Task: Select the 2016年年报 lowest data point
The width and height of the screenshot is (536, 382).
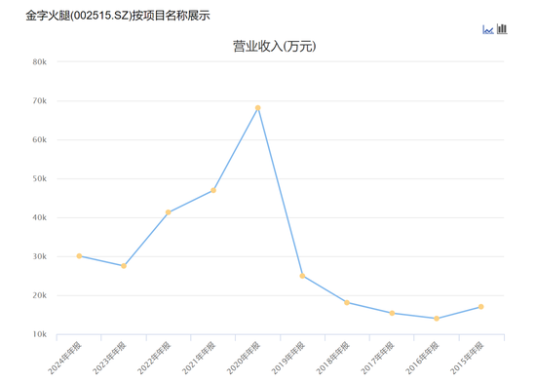Action: 437,319
